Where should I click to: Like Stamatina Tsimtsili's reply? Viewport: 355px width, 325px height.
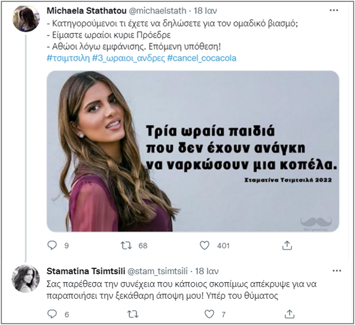pyautogui.click(x=209, y=314)
